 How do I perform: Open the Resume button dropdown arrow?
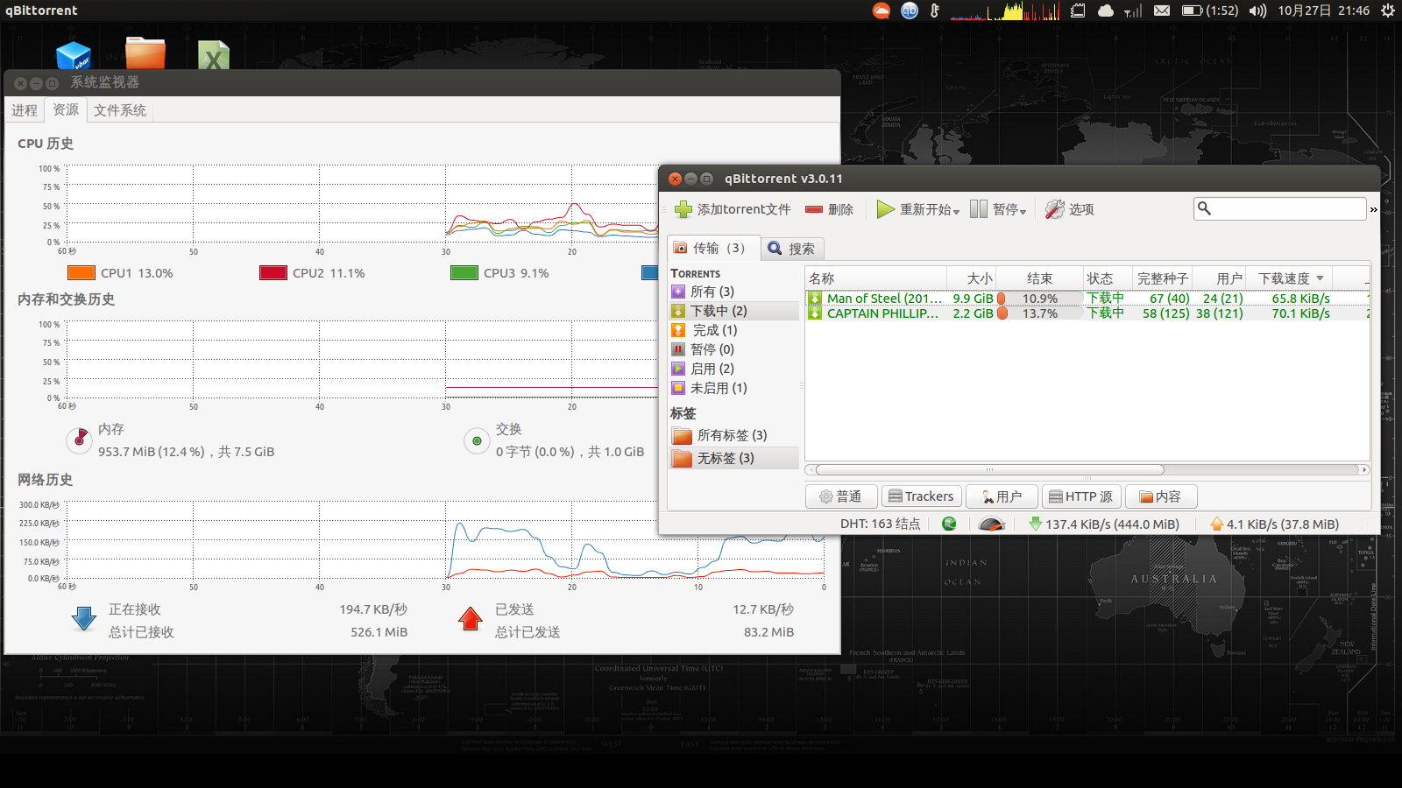[956, 212]
